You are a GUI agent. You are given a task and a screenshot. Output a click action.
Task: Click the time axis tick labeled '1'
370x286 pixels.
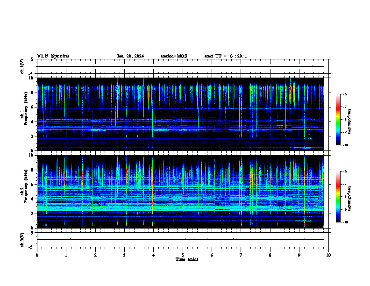coord(66,255)
